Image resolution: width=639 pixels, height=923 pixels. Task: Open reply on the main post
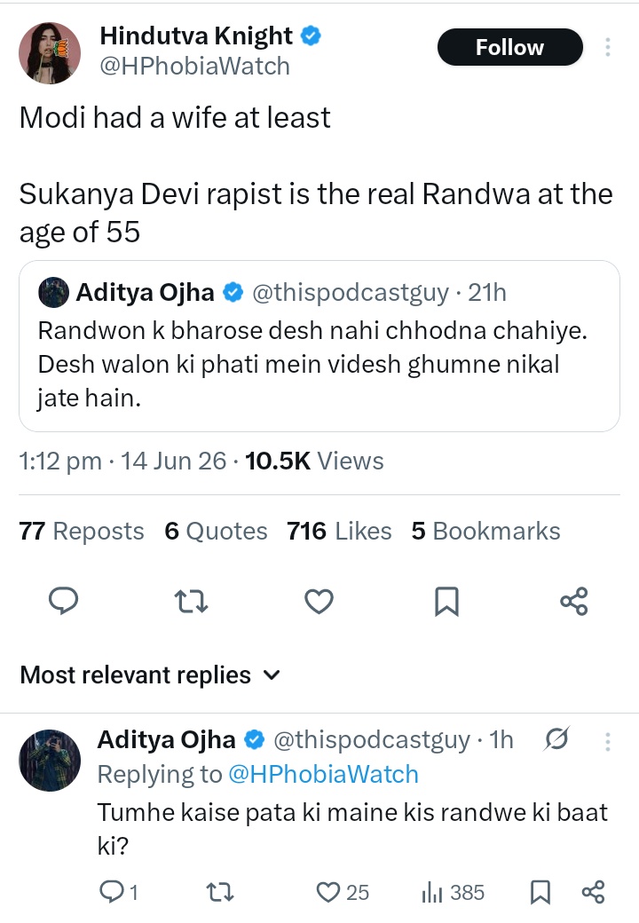coord(63,601)
